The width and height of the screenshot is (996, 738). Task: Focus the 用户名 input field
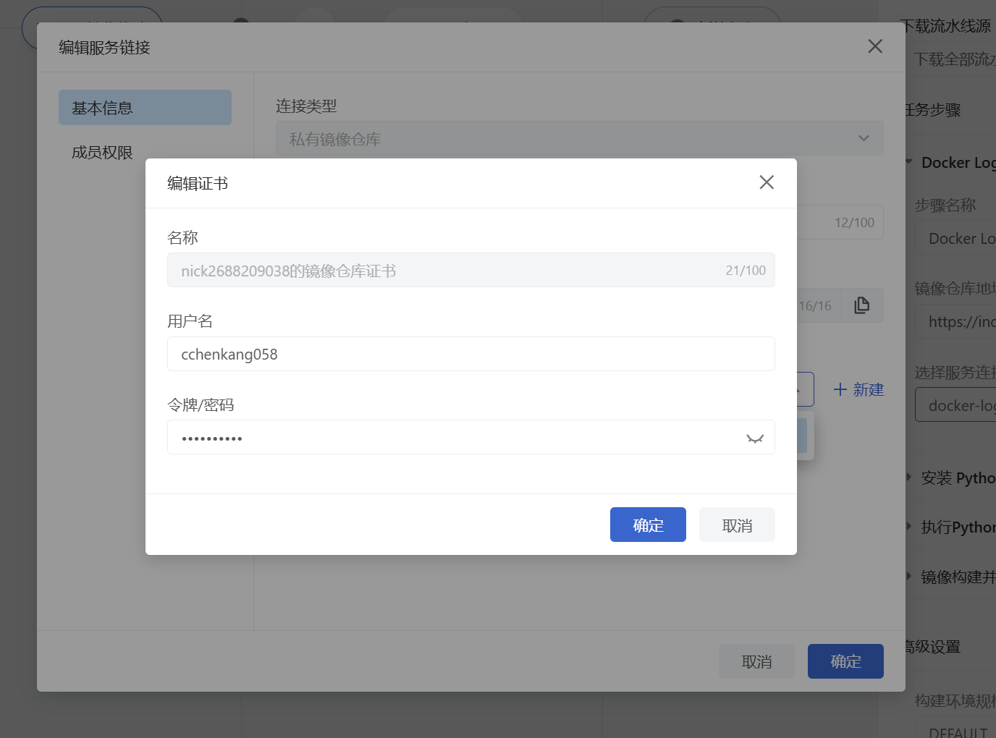(x=471, y=354)
